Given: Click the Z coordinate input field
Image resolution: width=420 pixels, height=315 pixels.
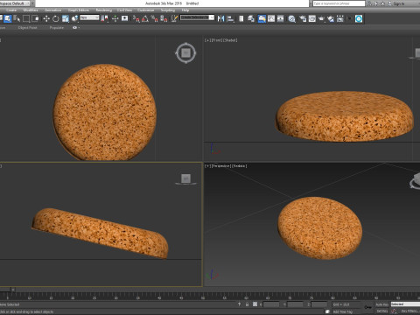Looking at the screenshot, I should tap(319, 304).
